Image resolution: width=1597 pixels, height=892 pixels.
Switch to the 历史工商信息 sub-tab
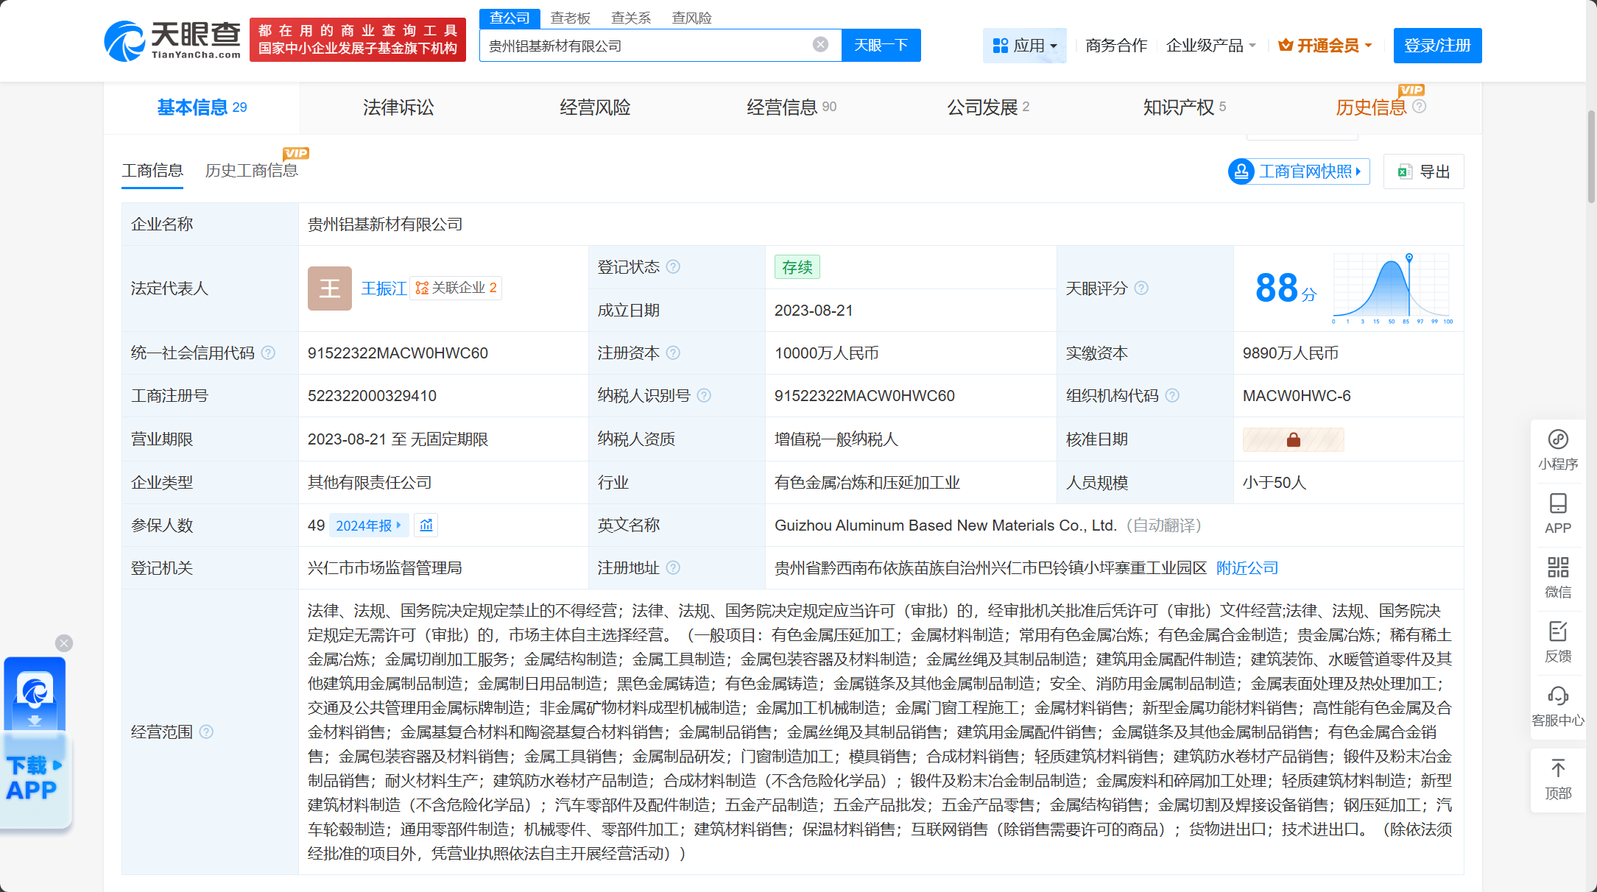[x=251, y=171]
